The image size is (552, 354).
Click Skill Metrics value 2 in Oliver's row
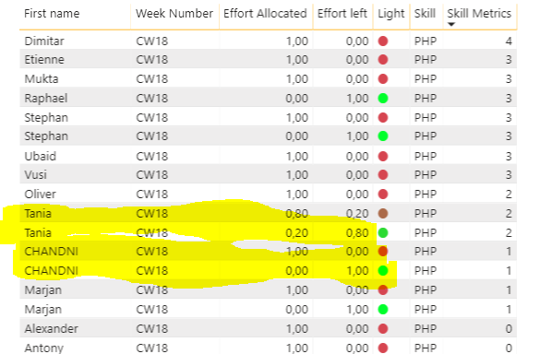[509, 194]
